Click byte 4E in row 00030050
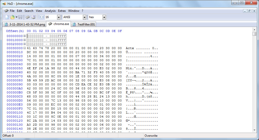 click(29, 68)
